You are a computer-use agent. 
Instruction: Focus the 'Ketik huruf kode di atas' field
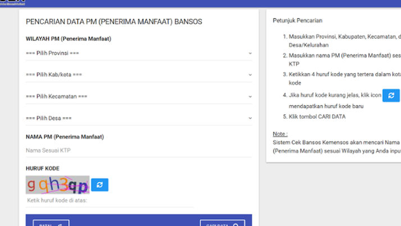click(110, 201)
